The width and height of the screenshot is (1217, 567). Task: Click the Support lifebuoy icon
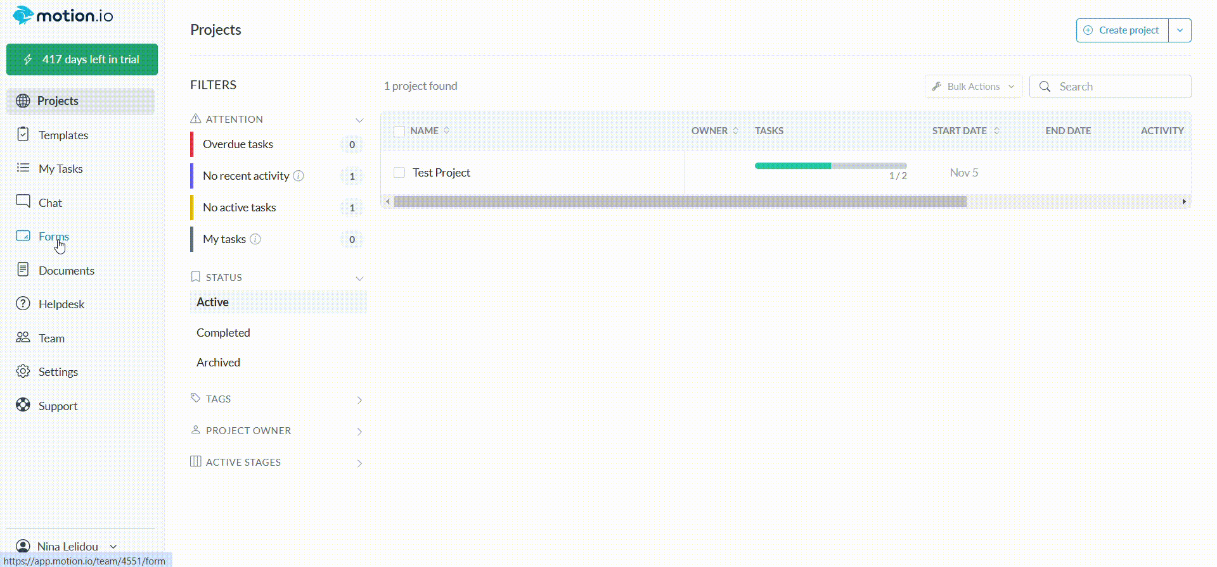23,405
